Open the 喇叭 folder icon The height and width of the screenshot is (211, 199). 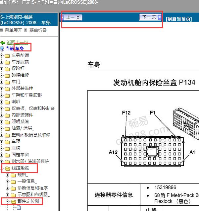(x=7, y=102)
